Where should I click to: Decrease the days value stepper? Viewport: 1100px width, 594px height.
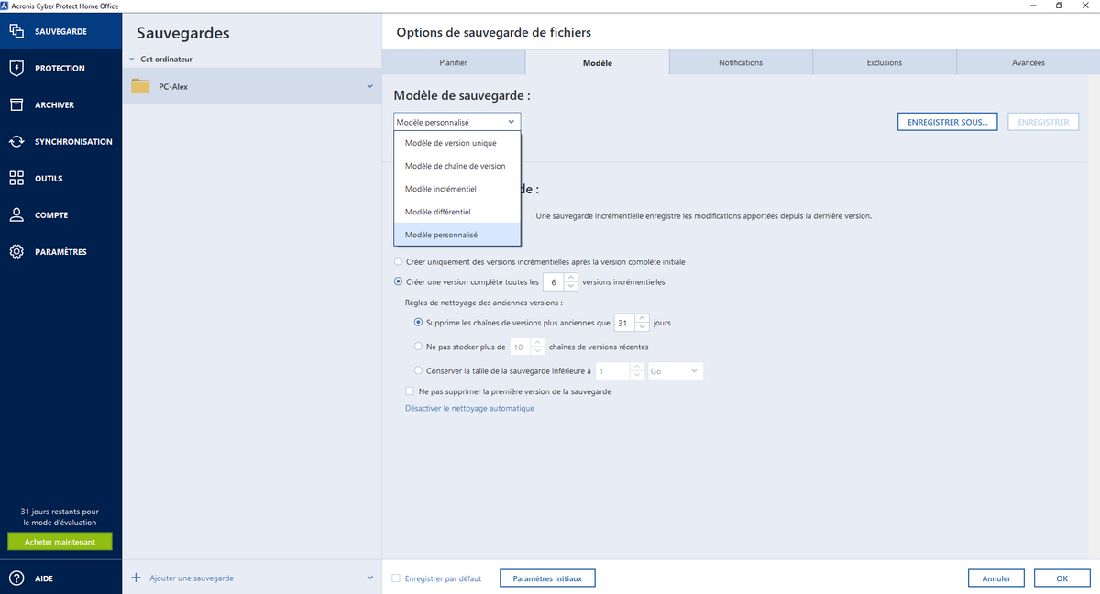pyautogui.click(x=642, y=327)
